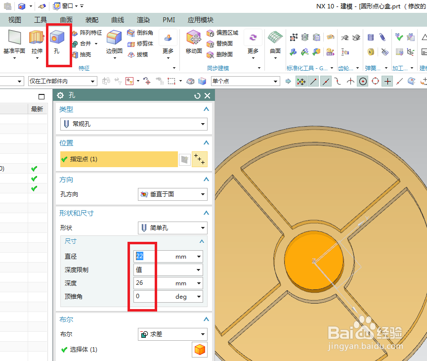Click the select body cube icon
Screen dimensions: 427x361
pos(200,350)
